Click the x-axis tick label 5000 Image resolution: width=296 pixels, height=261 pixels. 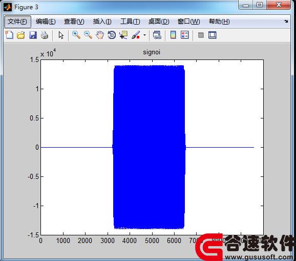(152, 241)
